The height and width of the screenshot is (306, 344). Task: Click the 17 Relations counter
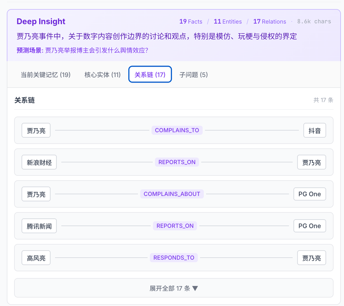pyautogui.click(x=269, y=22)
